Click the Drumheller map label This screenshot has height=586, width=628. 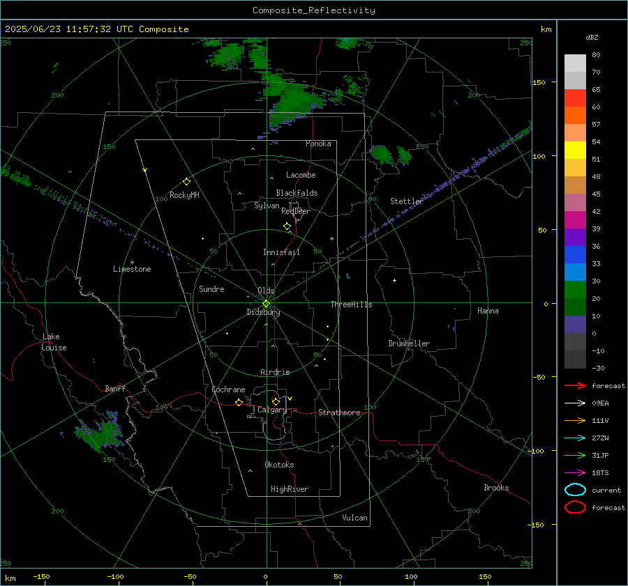click(409, 344)
